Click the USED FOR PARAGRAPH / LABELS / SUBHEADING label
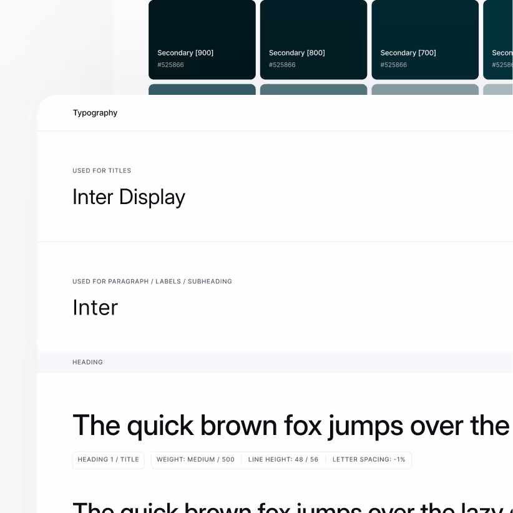The height and width of the screenshot is (513, 513). [x=152, y=281]
